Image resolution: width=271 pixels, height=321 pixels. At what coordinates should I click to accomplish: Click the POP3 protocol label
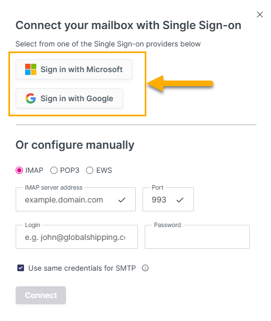[69, 171]
